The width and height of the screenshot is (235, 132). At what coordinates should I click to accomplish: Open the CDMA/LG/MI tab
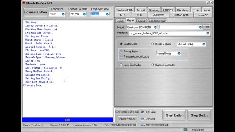pos(181,15)
